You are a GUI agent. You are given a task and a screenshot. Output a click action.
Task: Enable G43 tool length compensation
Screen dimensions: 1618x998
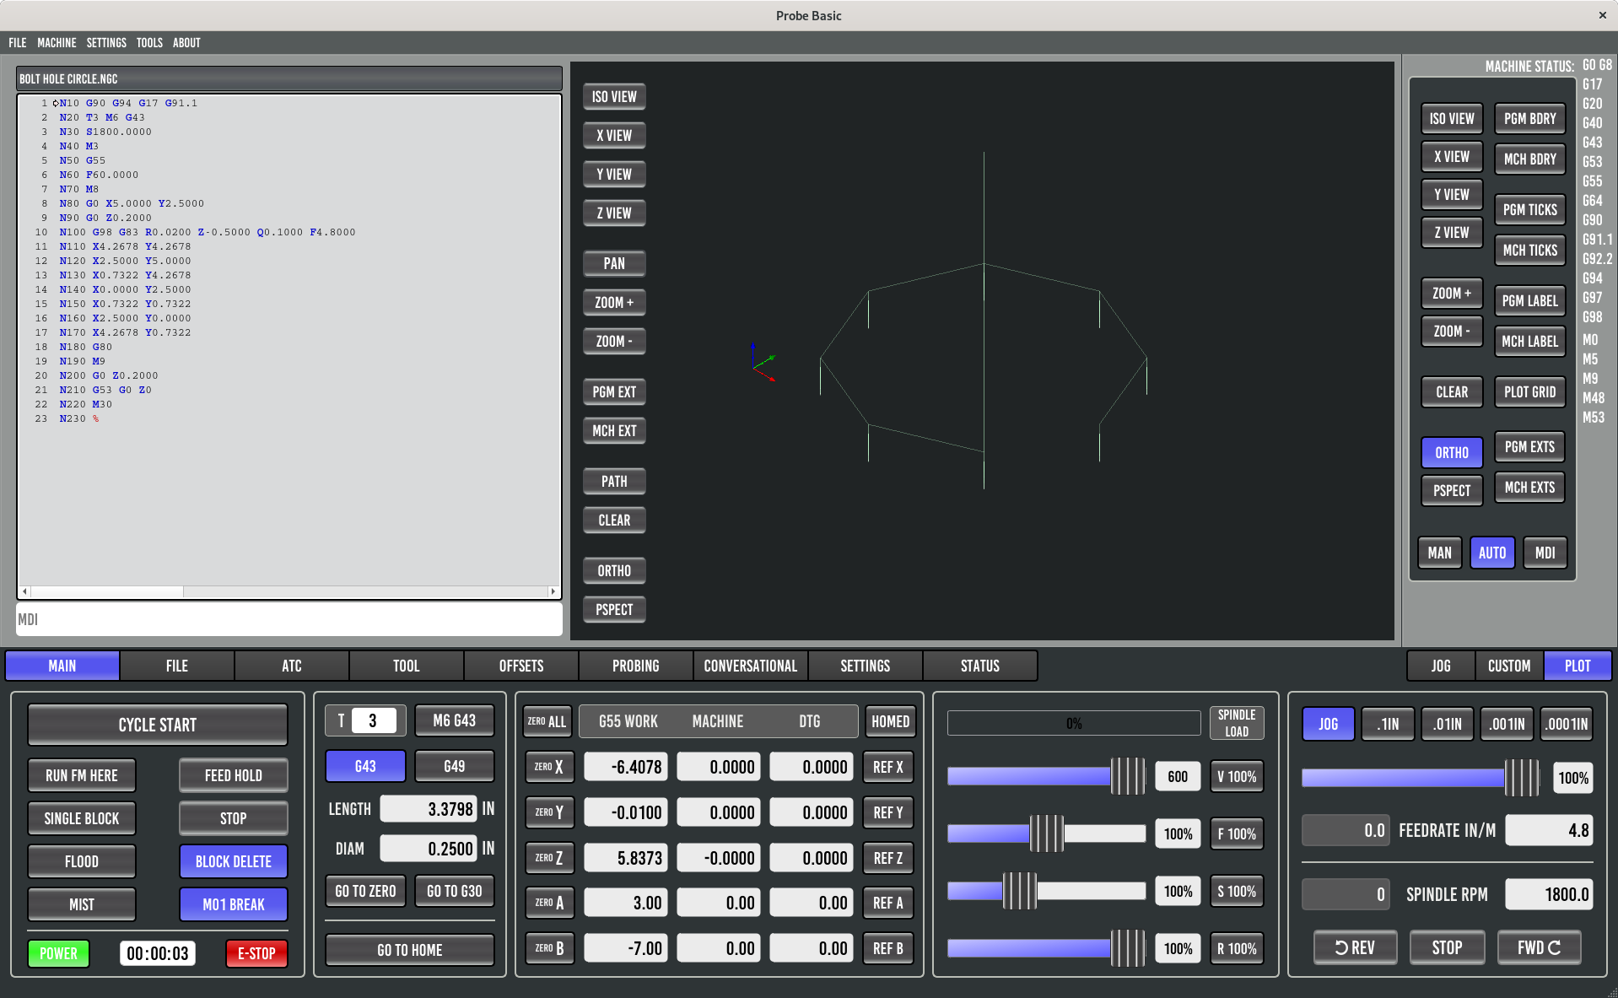click(x=365, y=766)
